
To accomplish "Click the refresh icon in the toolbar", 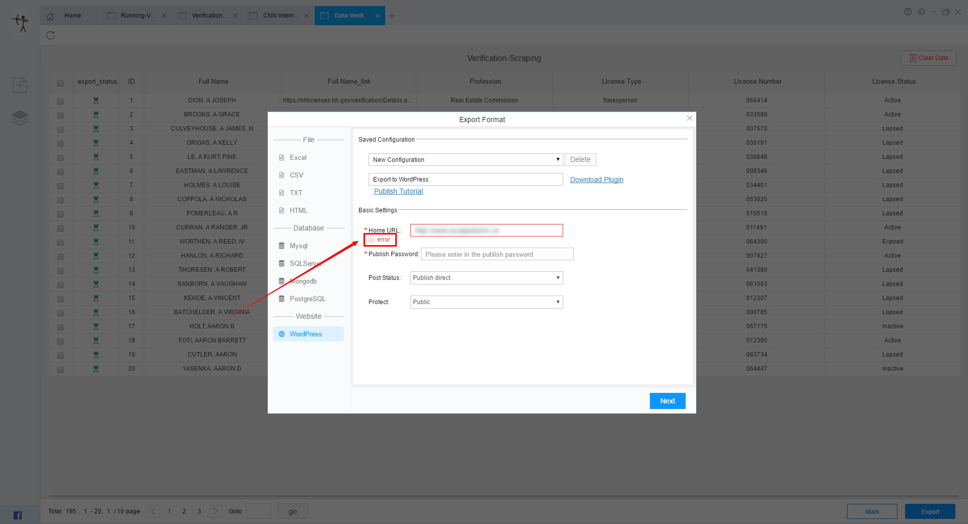I will coord(50,35).
